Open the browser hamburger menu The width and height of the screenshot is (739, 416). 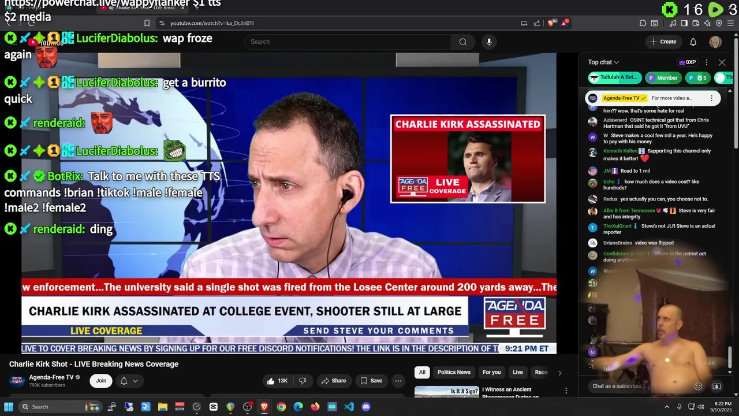coord(730,23)
